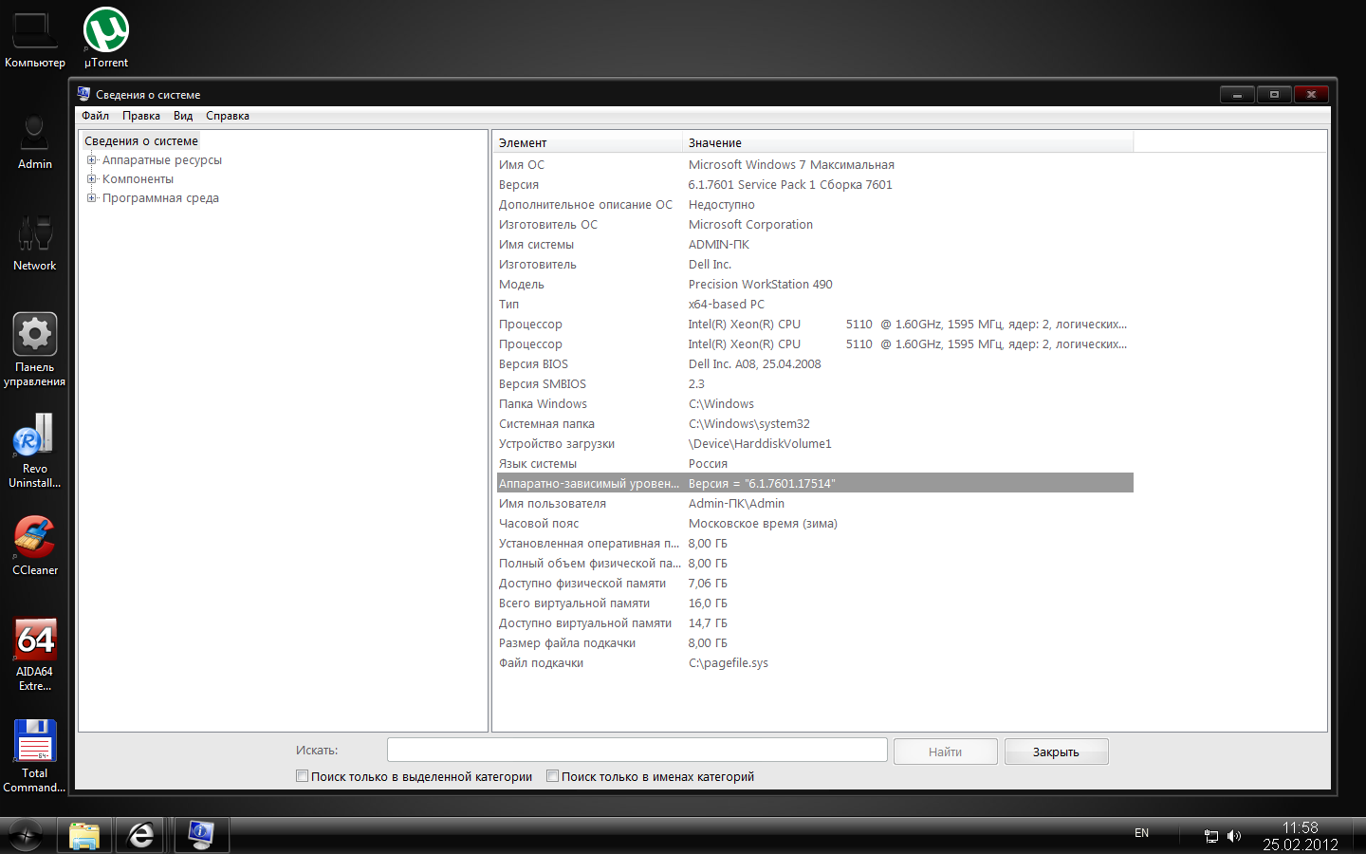Select the System Information taskbar button
The width and height of the screenshot is (1366, 854).
(201, 835)
